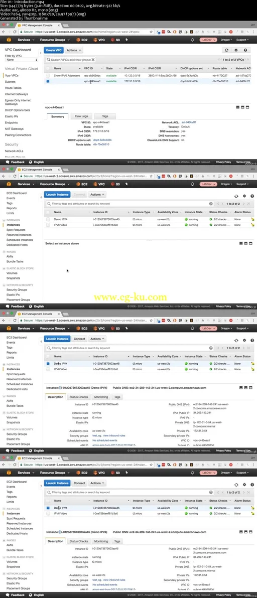Click browser back arrow in VPC console window
The height and width of the screenshot is (598, 257).
point(4,32)
